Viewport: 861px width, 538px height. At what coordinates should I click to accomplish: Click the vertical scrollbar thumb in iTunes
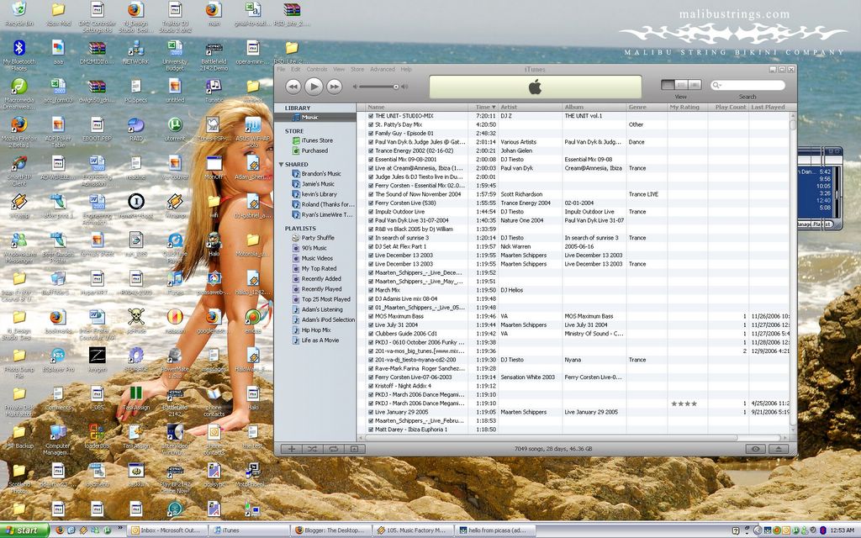[793, 124]
